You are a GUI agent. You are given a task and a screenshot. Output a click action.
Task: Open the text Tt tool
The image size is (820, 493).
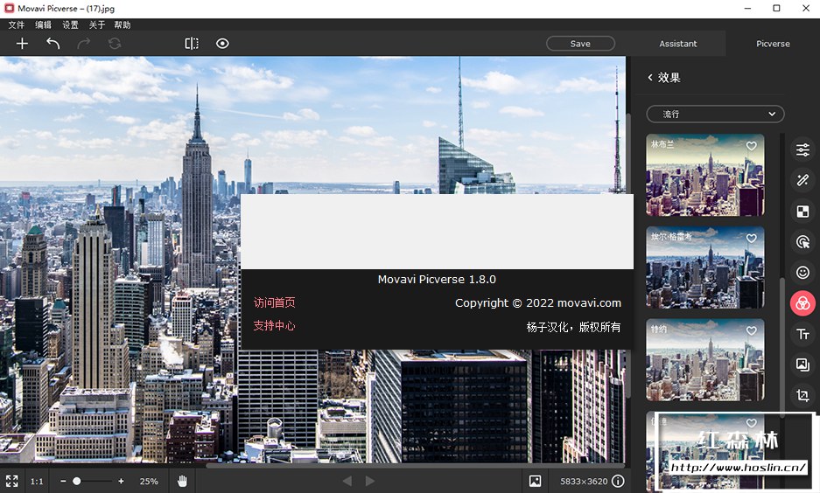[x=802, y=334]
